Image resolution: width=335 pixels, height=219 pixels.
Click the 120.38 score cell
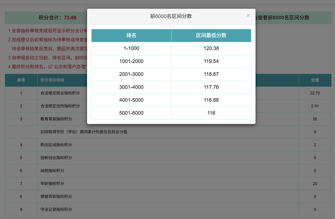[x=211, y=48]
